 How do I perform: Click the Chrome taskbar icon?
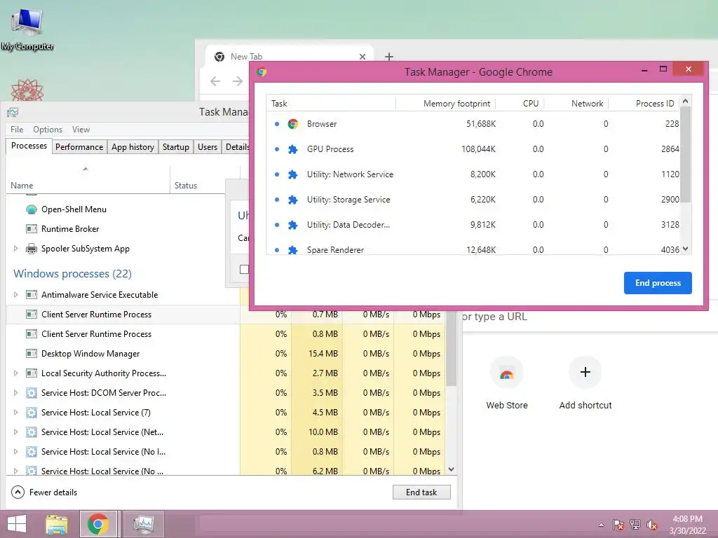pyautogui.click(x=98, y=524)
